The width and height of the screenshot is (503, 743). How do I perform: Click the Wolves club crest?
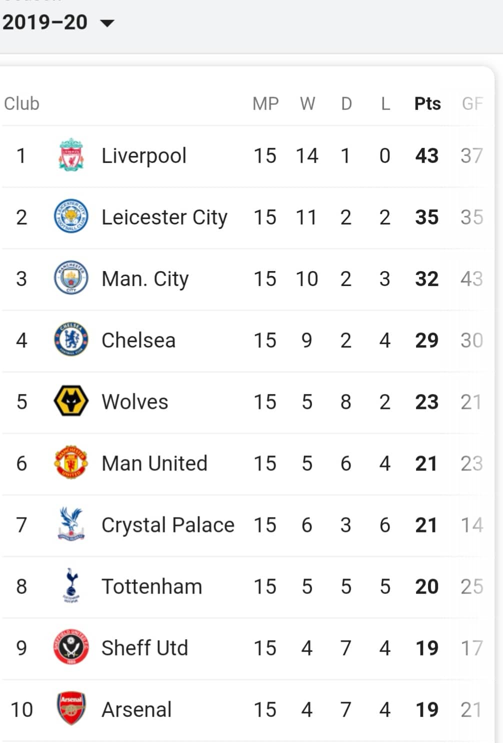71,401
